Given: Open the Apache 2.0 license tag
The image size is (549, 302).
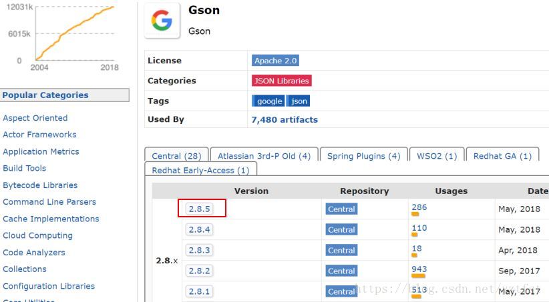Looking at the screenshot, I should (275, 61).
